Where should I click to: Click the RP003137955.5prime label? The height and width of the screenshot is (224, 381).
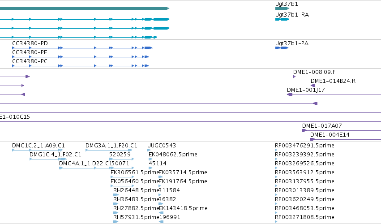tap(304, 182)
